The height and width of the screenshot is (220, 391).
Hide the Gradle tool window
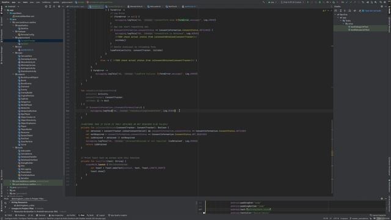pyautogui.click(x=386, y=7)
